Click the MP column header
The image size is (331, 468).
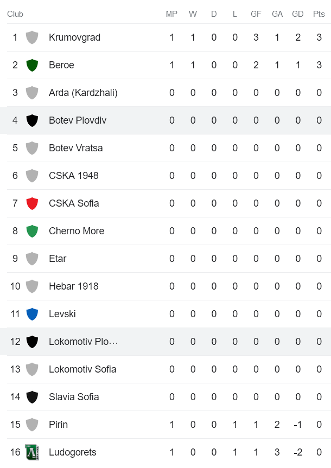tap(171, 14)
